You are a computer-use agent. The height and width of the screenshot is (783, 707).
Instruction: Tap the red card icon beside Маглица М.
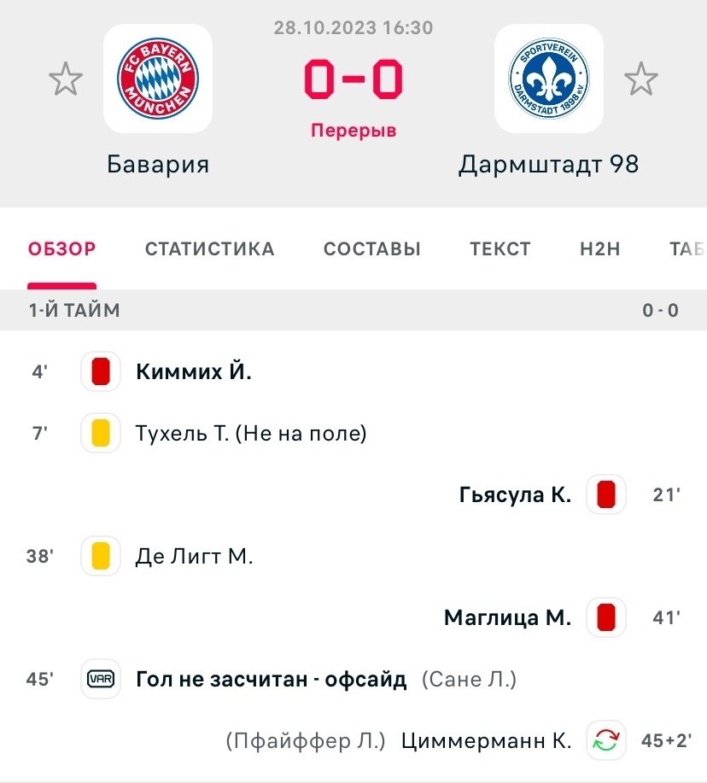tap(606, 618)
